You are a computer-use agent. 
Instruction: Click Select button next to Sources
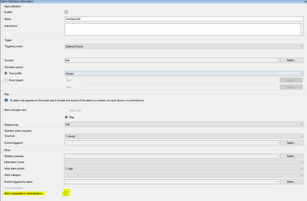(x=291, y=60)
